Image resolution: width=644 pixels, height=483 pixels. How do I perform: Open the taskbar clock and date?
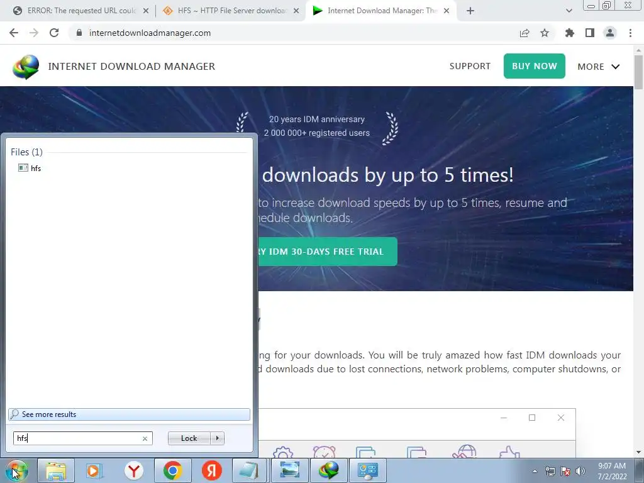612,471
